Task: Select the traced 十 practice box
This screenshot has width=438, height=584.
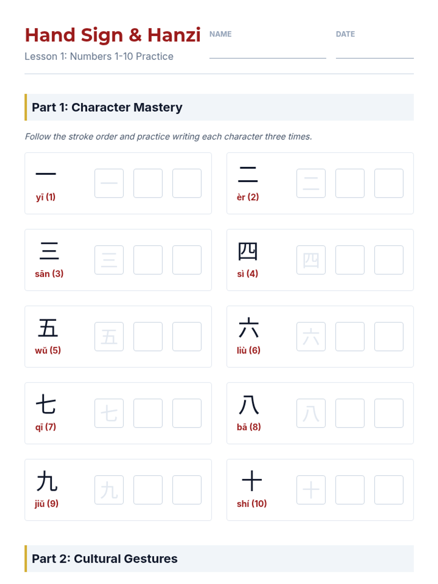Action: [x=311, y=490]
